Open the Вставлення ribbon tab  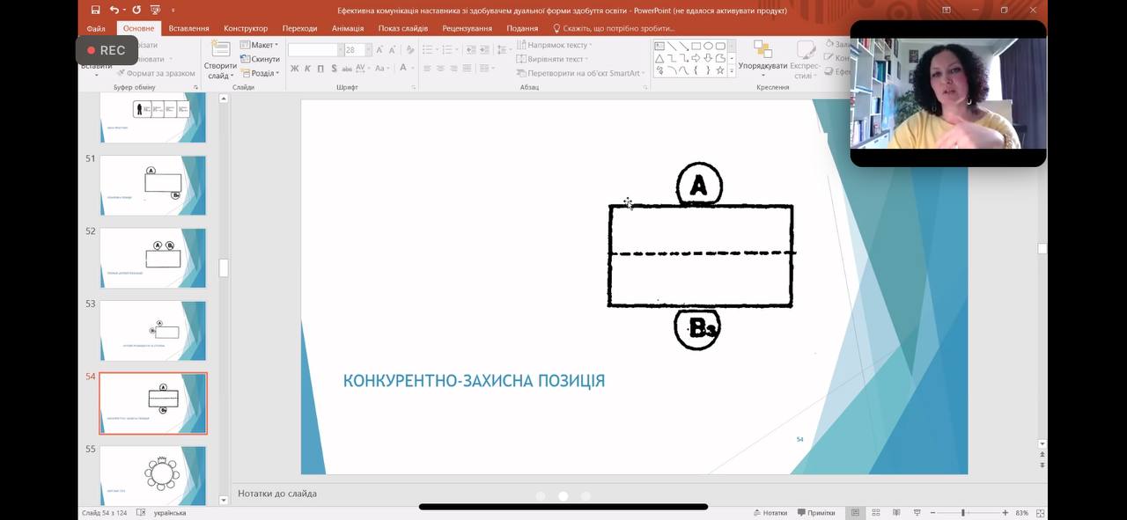point(188,28)
